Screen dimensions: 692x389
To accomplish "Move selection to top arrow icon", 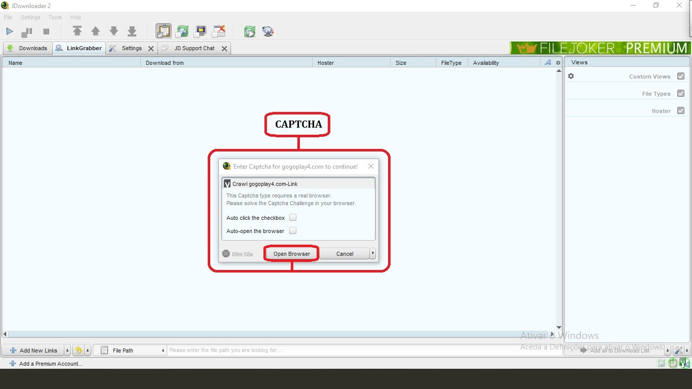I will (77, 31).
